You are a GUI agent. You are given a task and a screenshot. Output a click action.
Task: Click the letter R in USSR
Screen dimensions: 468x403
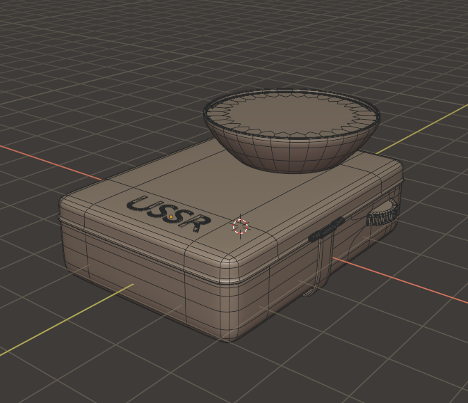coord(196,222)
